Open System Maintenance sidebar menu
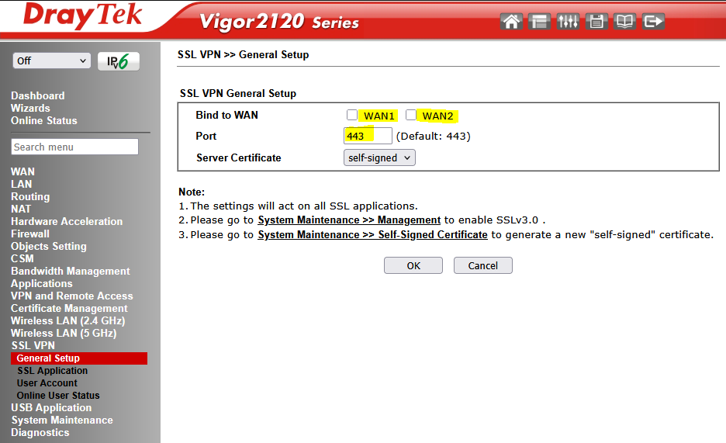The height and width of the screenshot is (443, 726). point(62,421)
